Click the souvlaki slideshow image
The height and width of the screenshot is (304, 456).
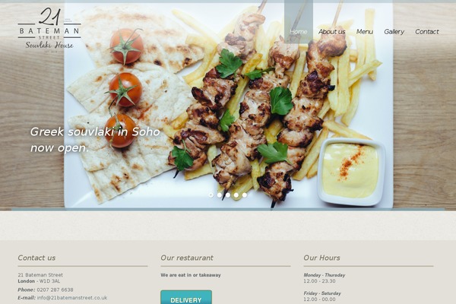pyautogui.click(x=228, y=106)
